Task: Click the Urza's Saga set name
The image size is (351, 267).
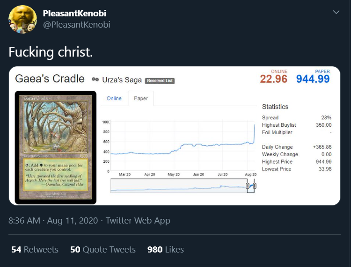Action: pos(122,80)
